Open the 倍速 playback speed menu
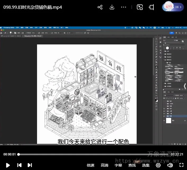 90,165
